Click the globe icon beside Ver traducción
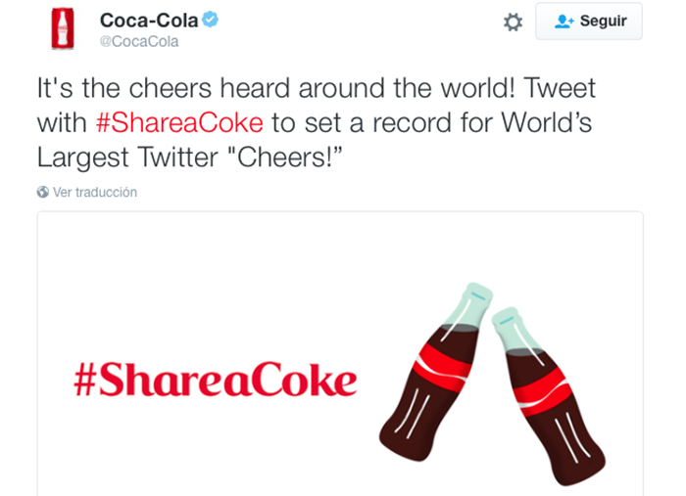Viewport: 686px width, 496px height. [43, 192]
